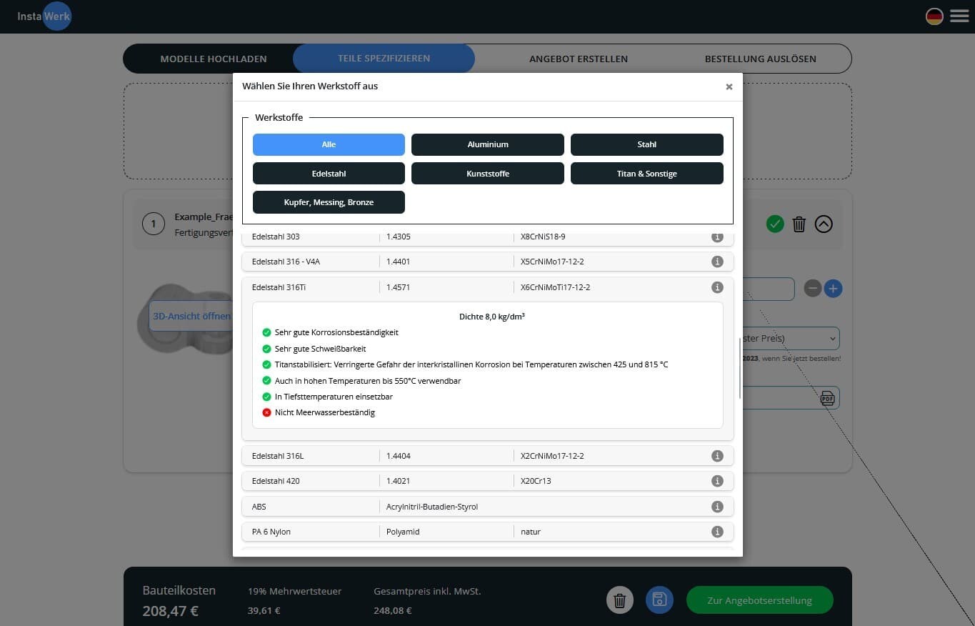Screen dimensions: 975x626
Task: Expand the Edelstahl 316 - V4A row
Action: click(x=487, y=262)
